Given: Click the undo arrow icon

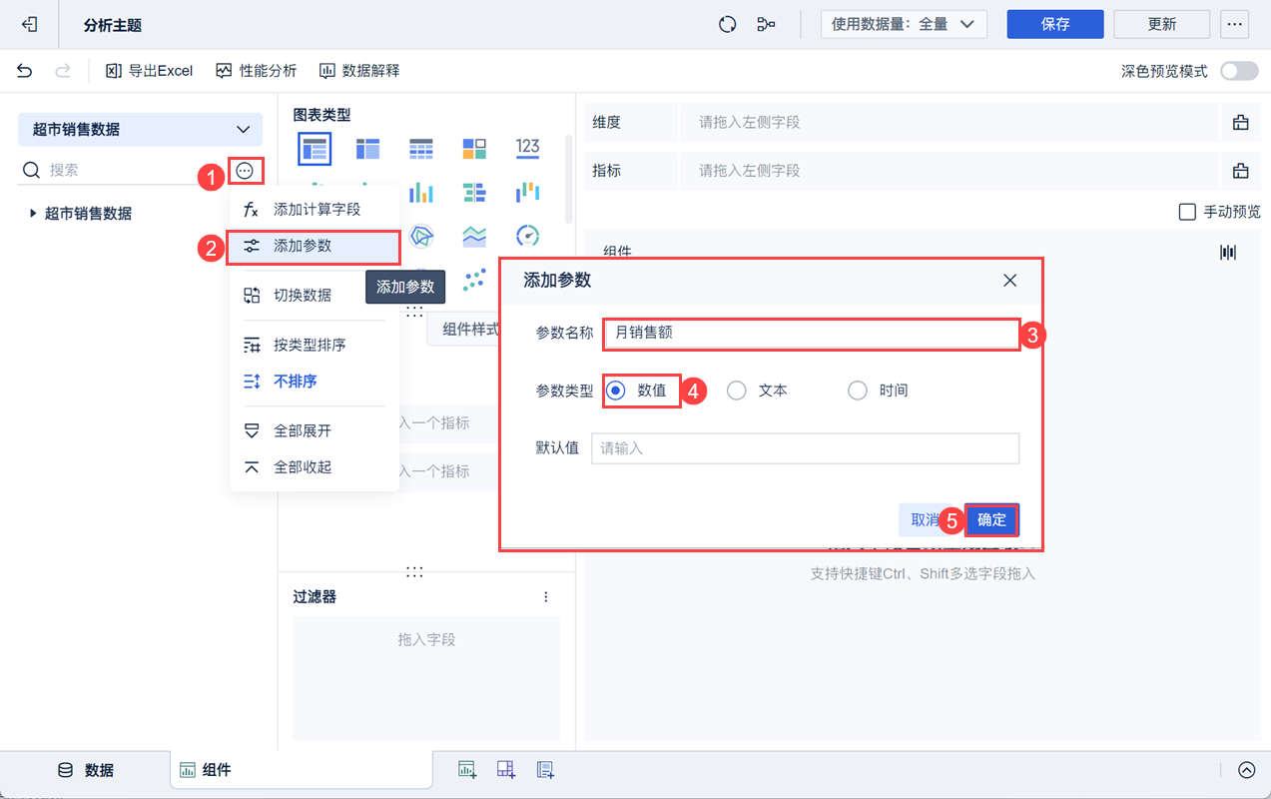Looking at the screenshot, I should pyautogui.click(x=25, y=71).
